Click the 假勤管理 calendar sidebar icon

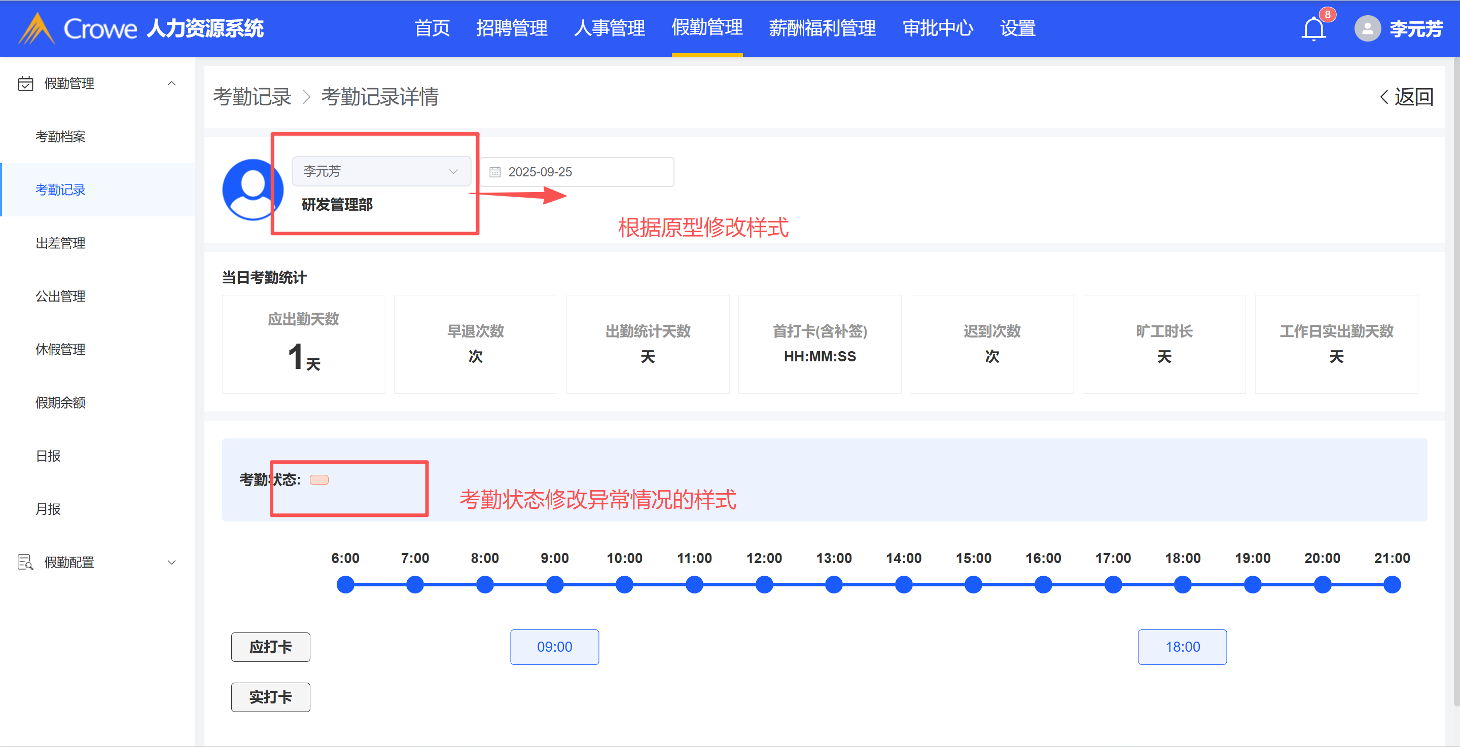[25, 84]
